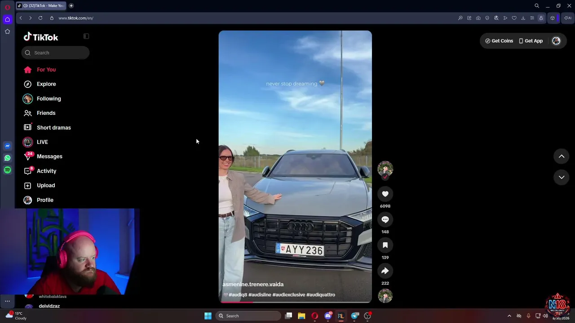Click the TikTok logo

[x=41, y=37]
